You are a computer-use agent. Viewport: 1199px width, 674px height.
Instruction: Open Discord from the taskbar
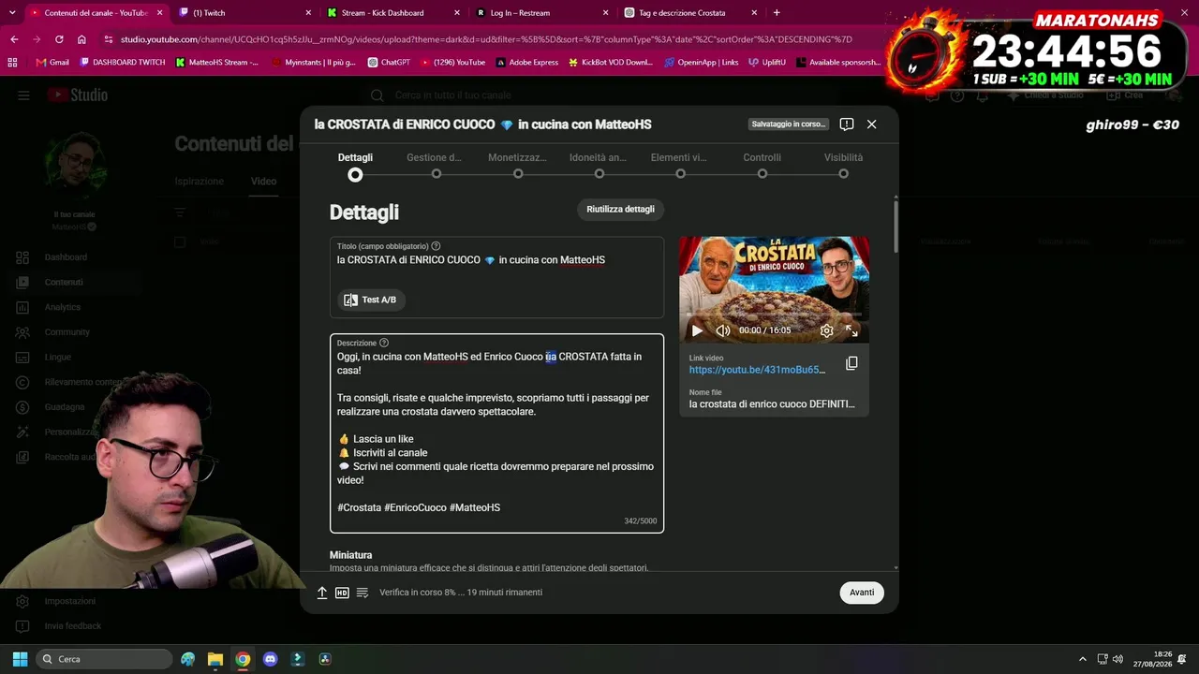pyautogui.click(x=271, y=659)
